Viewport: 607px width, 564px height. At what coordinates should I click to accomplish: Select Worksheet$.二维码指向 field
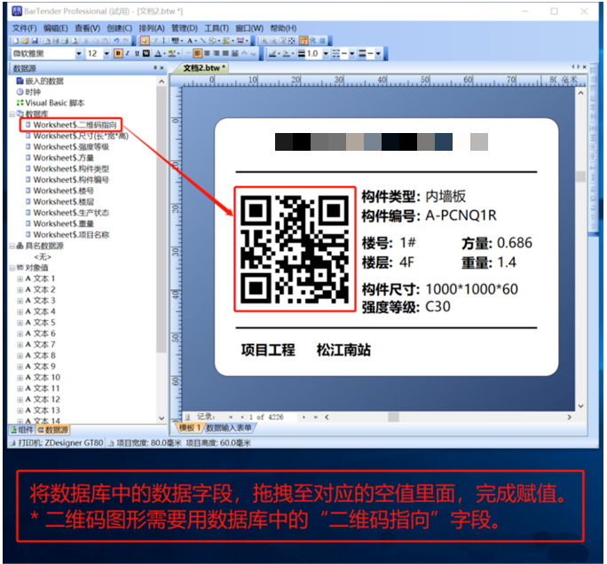tap(71, 124)
